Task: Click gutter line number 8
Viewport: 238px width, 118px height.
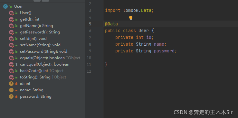Action: point(90,44)
